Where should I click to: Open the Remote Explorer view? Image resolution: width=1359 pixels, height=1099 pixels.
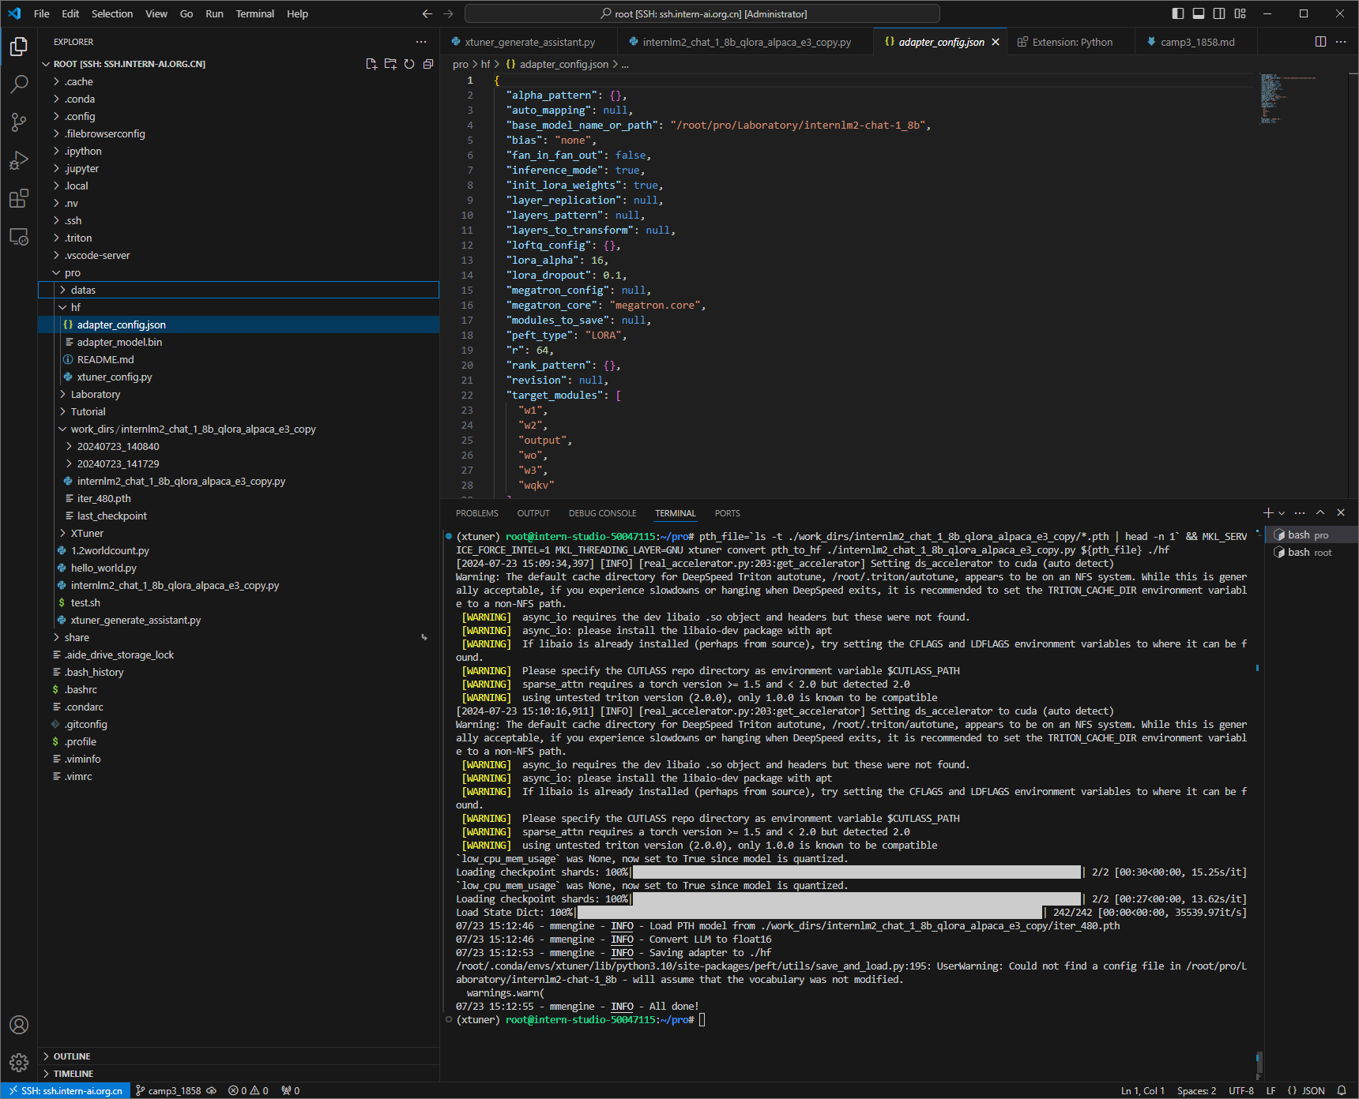tap(19, 236)
